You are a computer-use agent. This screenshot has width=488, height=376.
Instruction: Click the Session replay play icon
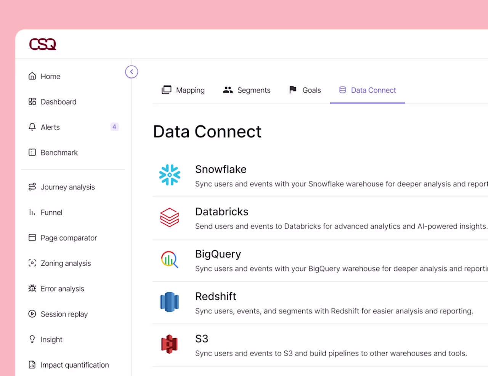32,314
